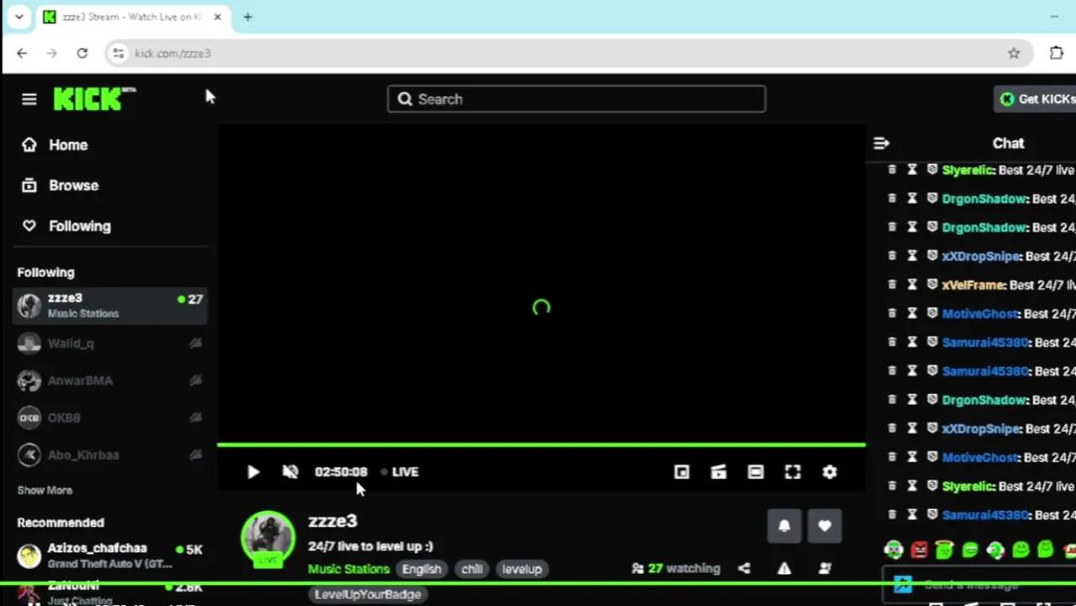1076x606 pixels.
Task: Select the LevelUpYourBadge tag
Action: tap(368, 594)
